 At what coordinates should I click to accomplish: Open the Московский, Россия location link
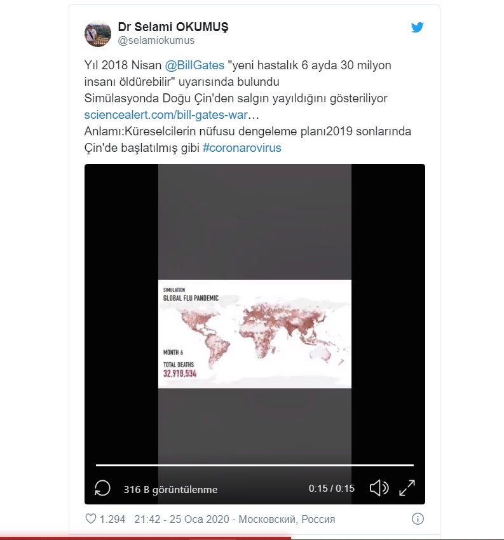(287, 519)
